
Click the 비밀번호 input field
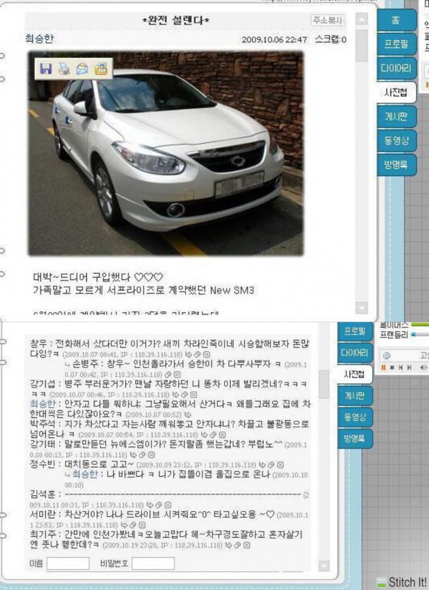click(x=153, y=563)
